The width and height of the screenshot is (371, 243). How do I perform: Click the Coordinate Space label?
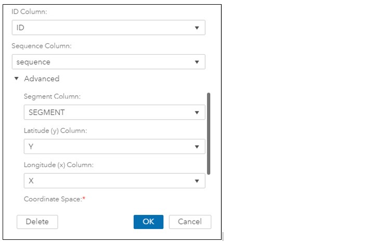pyautogui.click(x=55, y=199)
